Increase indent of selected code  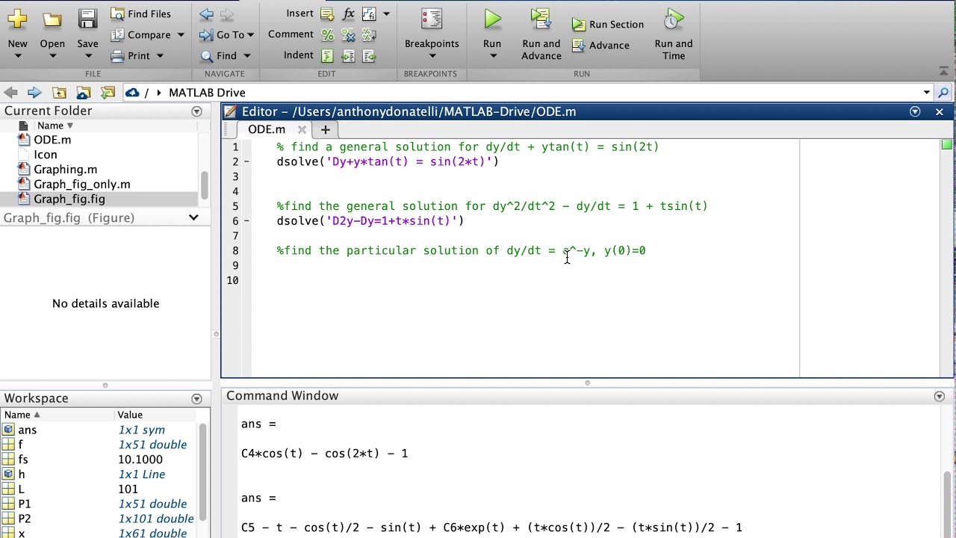(348, 55)
